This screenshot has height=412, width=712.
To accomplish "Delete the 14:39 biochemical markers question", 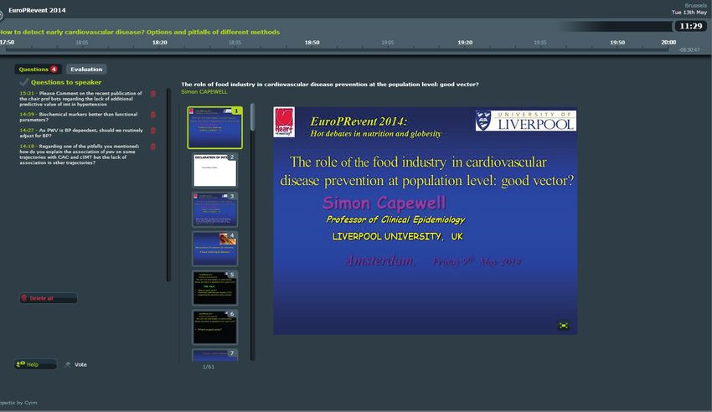I will pos(153,115).
